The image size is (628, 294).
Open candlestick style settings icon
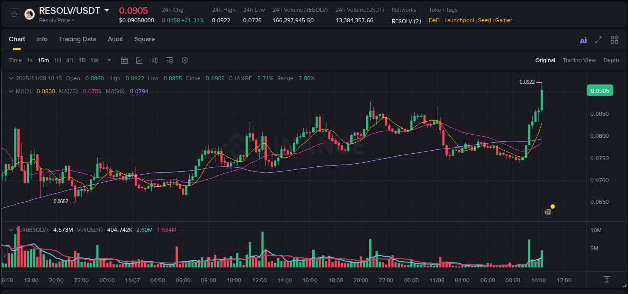coord(154,60)
